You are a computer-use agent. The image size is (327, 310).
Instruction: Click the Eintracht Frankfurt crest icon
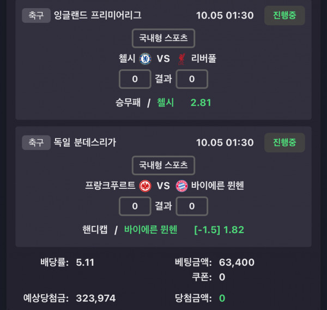coord(145,186)
